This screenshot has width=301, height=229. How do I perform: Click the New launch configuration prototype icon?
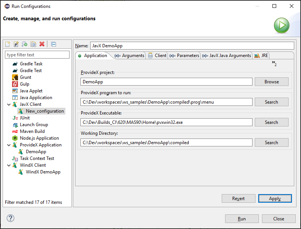[x=16, y=44]
